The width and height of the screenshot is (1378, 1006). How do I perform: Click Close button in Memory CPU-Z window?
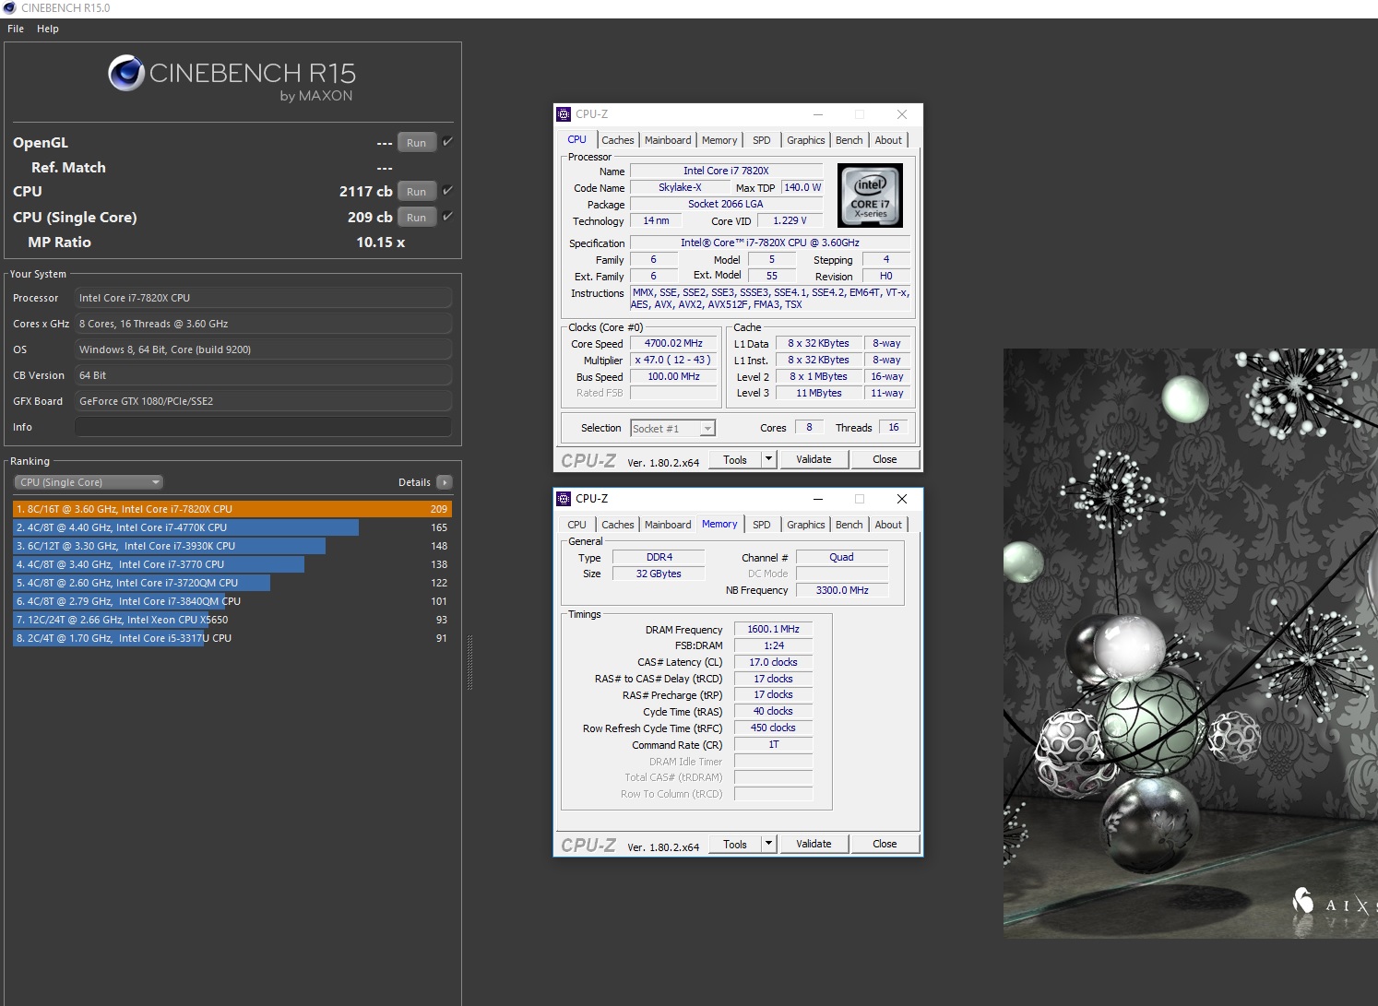885,844
